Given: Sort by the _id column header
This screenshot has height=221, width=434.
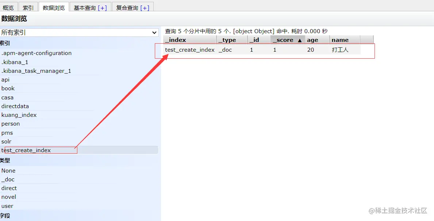Looking at the screenshot, I should point(259,40).
